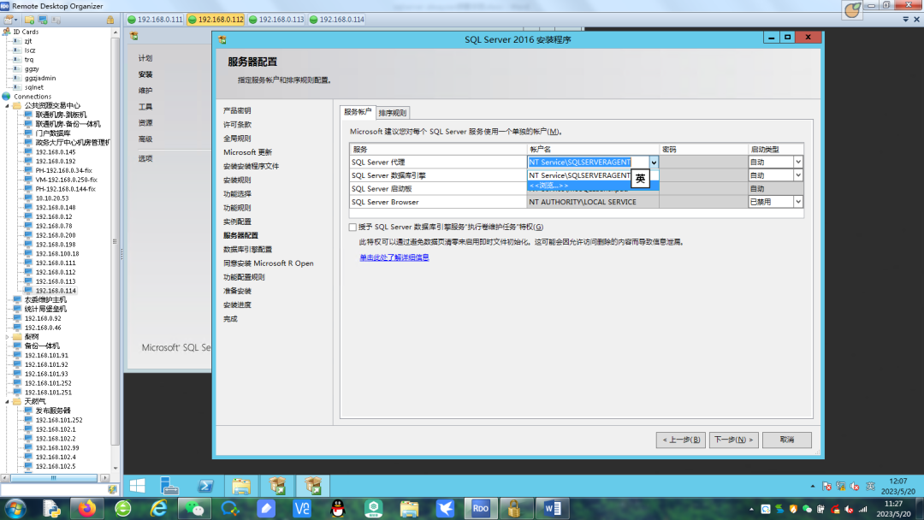Select 选项 in SQL Server Installation Center

pyautogui.click(x=145, y=158)
